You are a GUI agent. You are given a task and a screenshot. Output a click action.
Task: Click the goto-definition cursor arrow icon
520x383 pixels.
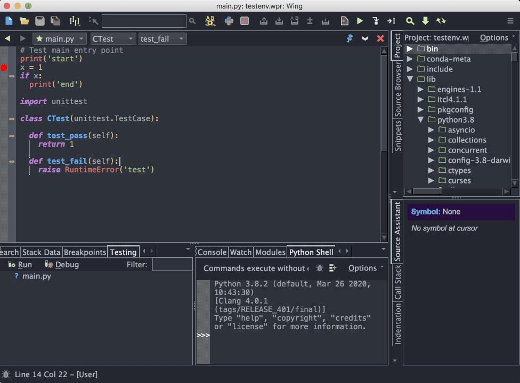coord(93,21)
